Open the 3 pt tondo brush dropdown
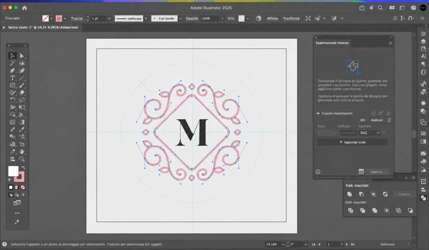The height and width of the screenshot is (250, 429). 180,18
